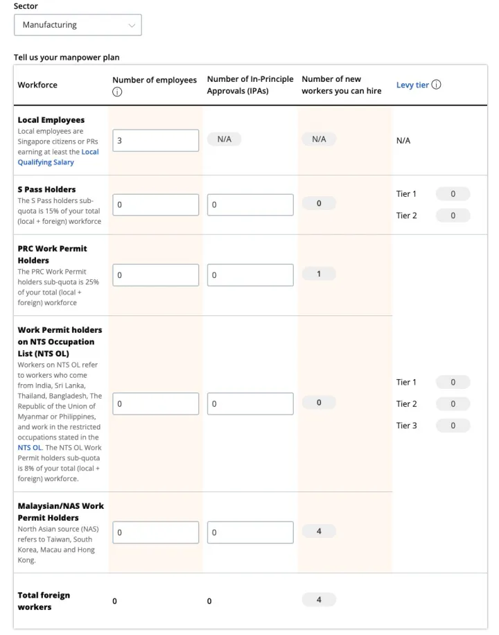Click S Pass Holders IPA input
Image resolution: width=499 pixels, height=635 pixels.
coord(249,205)
